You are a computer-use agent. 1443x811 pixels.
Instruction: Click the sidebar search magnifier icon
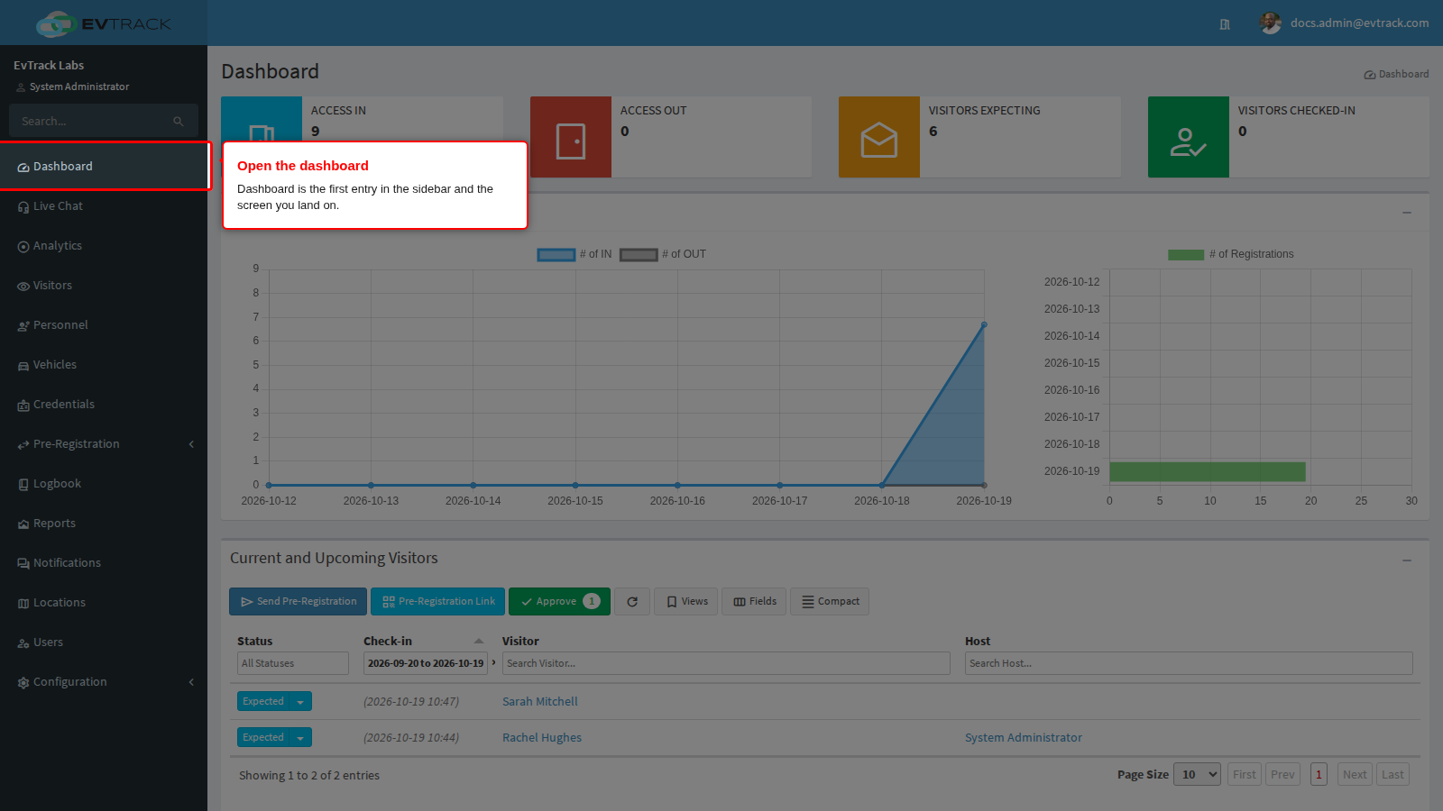(x=179, y=121)
